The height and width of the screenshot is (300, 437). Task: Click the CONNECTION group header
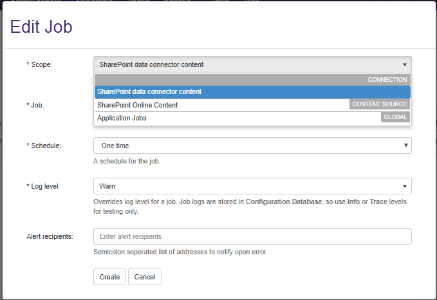point(387,80)
